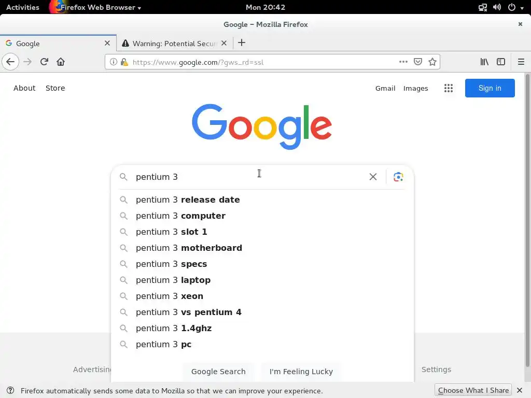Image resolution: width=531 pixels, height=398 pixels.
Task: Select suggestion pentium 3 pc
Action: point(262,345)
